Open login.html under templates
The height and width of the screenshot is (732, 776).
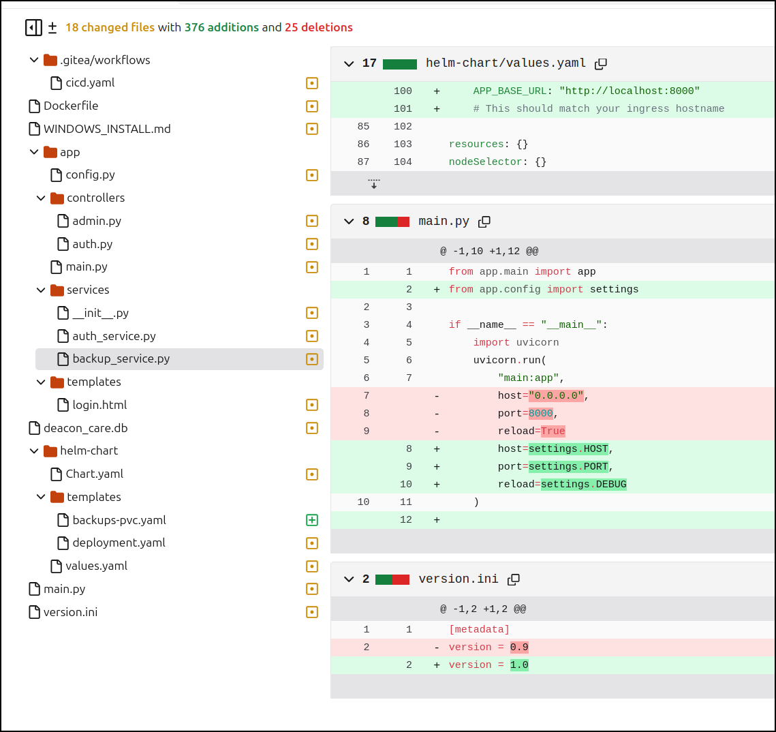click(99, 405)
